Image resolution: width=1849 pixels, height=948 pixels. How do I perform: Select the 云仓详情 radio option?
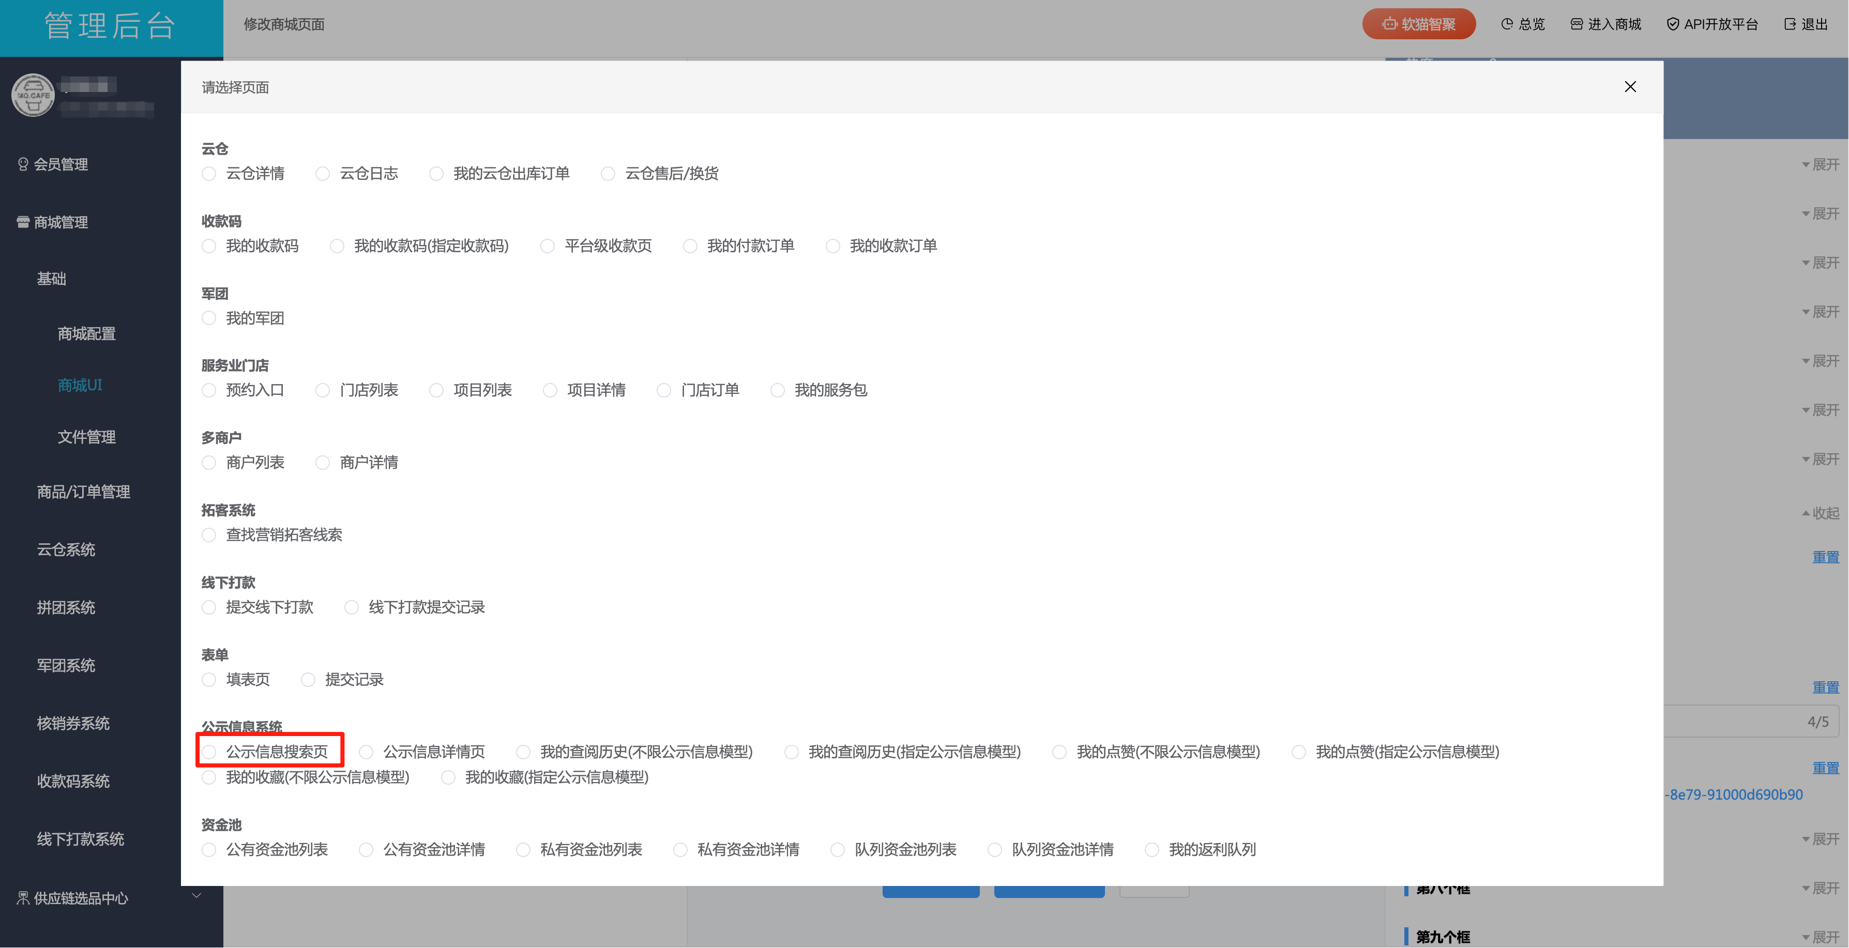209,174
